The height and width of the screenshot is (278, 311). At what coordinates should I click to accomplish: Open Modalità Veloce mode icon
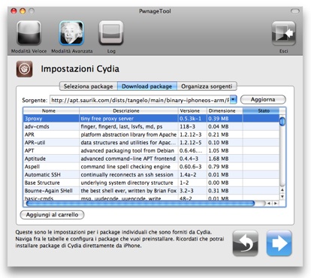pyautogui.click(x=29, y=33)
